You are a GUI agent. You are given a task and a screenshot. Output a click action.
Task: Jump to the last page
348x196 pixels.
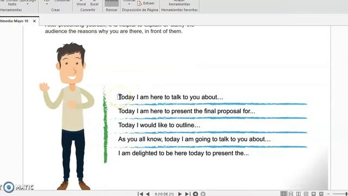pyautogui.click(x=188, y=194)
